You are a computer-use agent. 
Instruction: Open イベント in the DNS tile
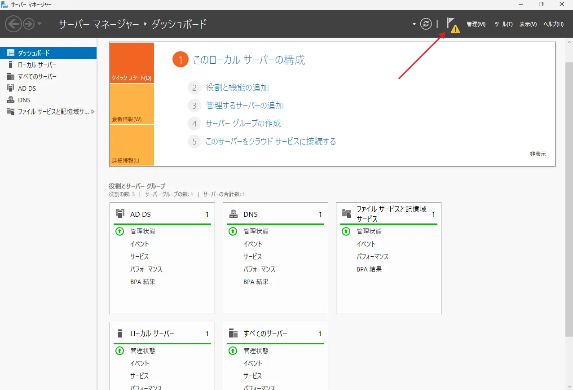coord(253,244)
